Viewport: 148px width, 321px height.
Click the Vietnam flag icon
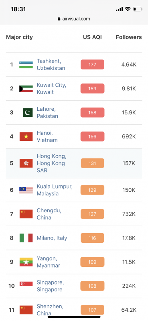[26, 136]
